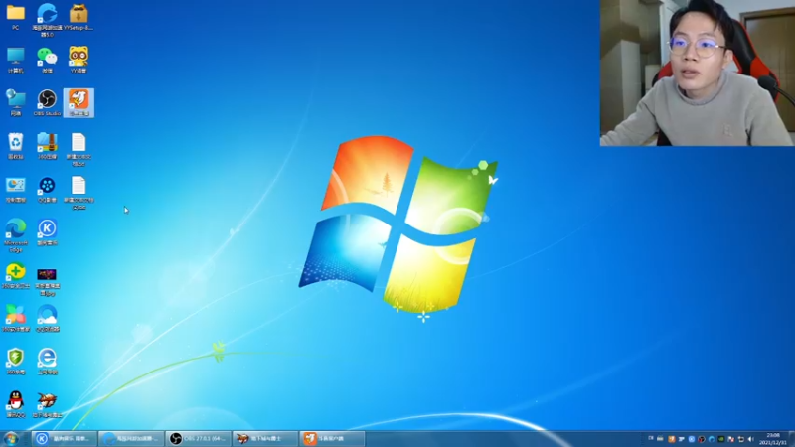Screen dimensions: 795x447
Task: Switch to OBS 27.0.1 taskbar button
Action: [x=198, y=438]
